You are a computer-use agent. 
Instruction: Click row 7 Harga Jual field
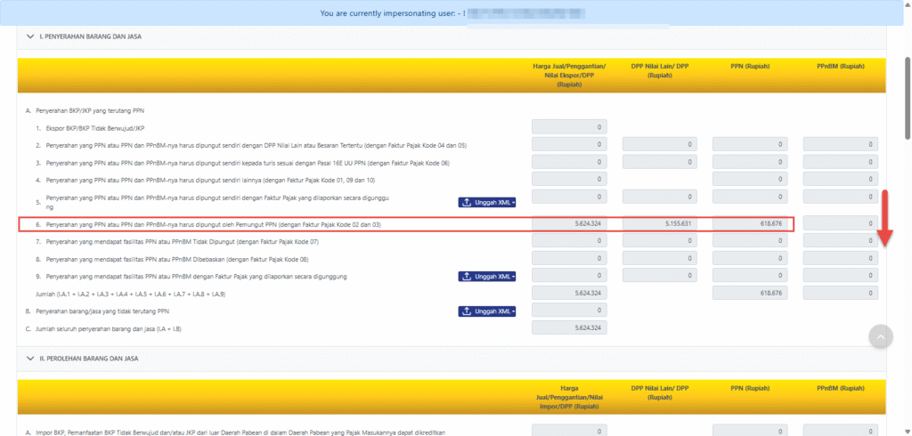(x=569, y=241)
